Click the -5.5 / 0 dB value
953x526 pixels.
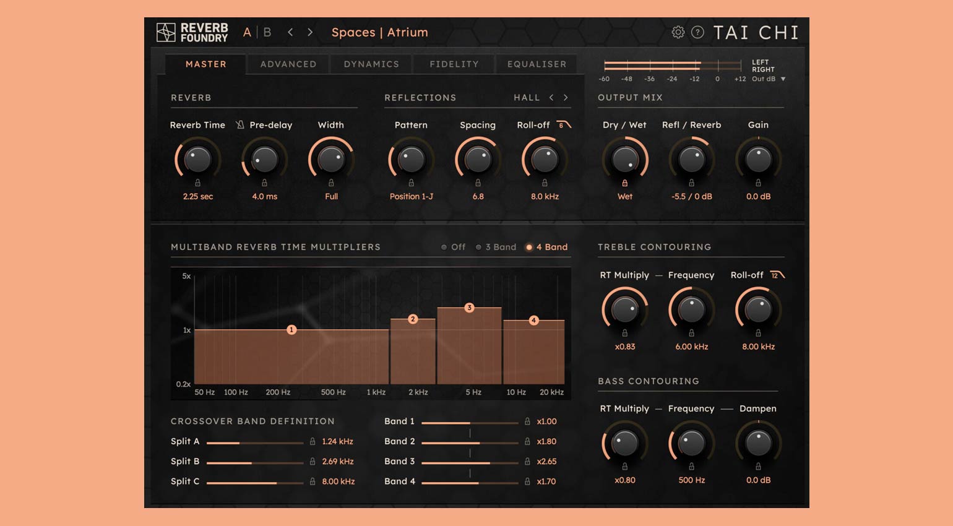click(692, 196)
